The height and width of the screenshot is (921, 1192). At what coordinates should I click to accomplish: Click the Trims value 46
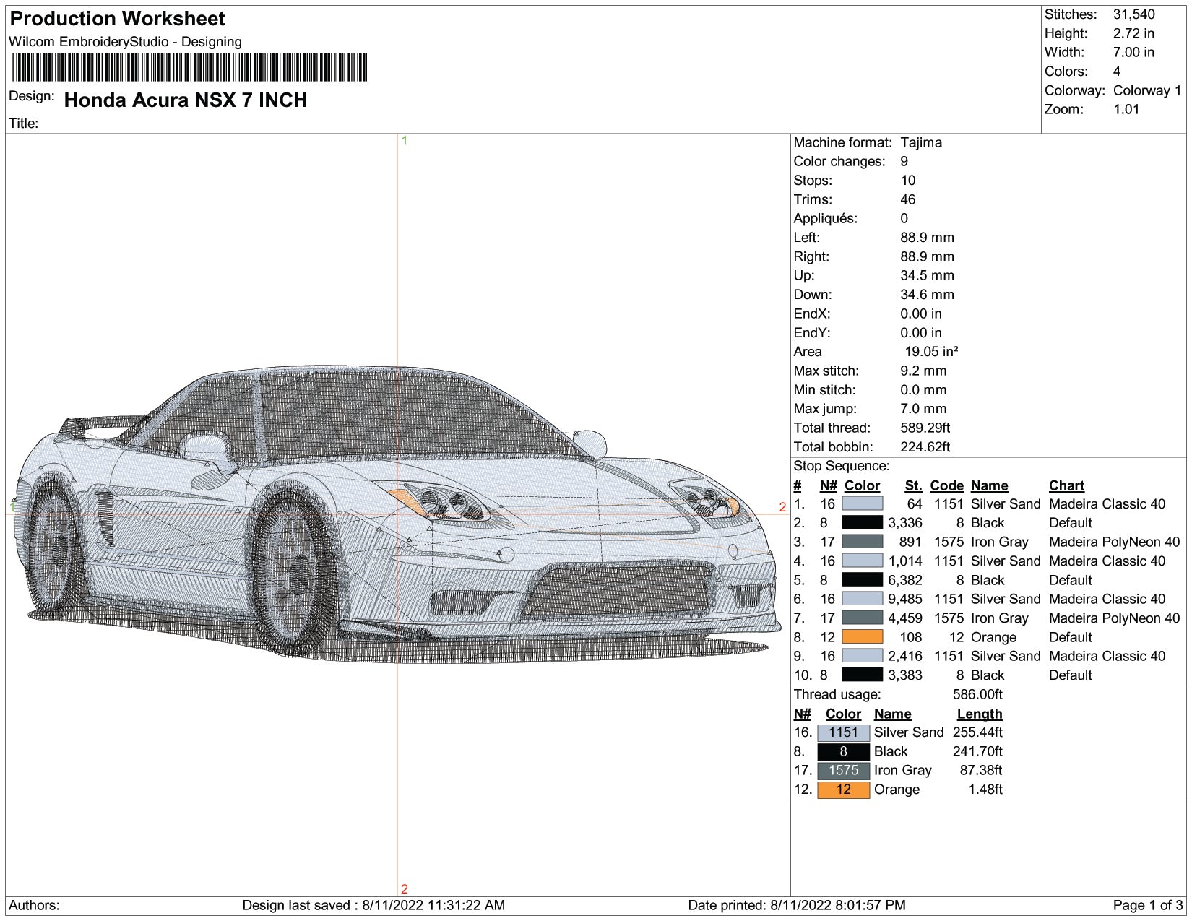(x=908, y=199)
